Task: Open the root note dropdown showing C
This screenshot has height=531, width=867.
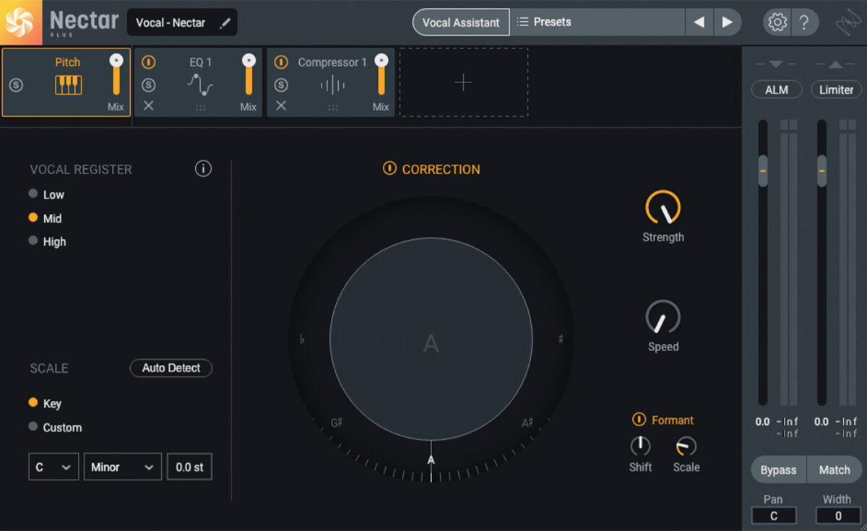Action: (53, 467)
